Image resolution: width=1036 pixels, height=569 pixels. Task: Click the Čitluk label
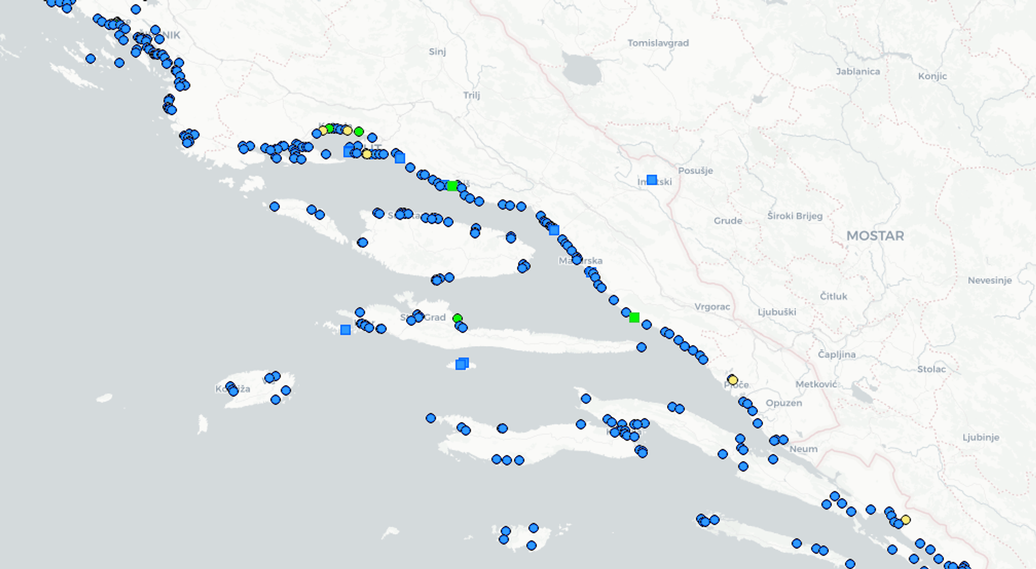833,297
